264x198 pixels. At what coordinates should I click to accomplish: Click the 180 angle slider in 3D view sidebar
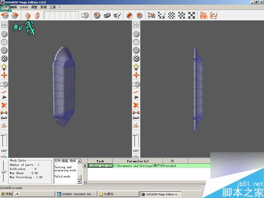click(4, 141)
